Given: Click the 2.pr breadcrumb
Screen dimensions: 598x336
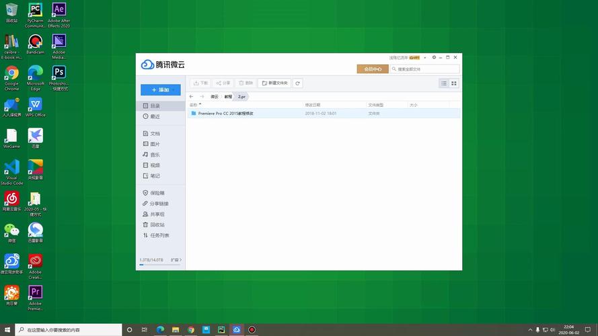Looking at the screenshot, I should click(x=241, y=97).
